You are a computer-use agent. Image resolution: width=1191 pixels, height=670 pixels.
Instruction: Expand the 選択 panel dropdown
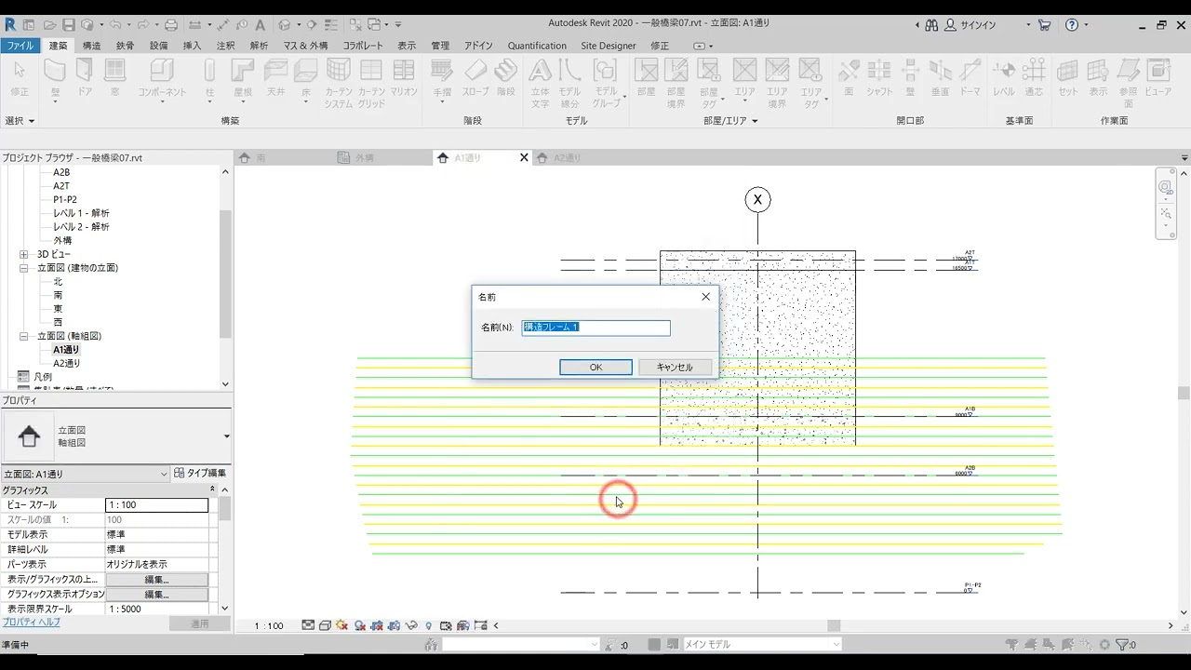(20, 121)
